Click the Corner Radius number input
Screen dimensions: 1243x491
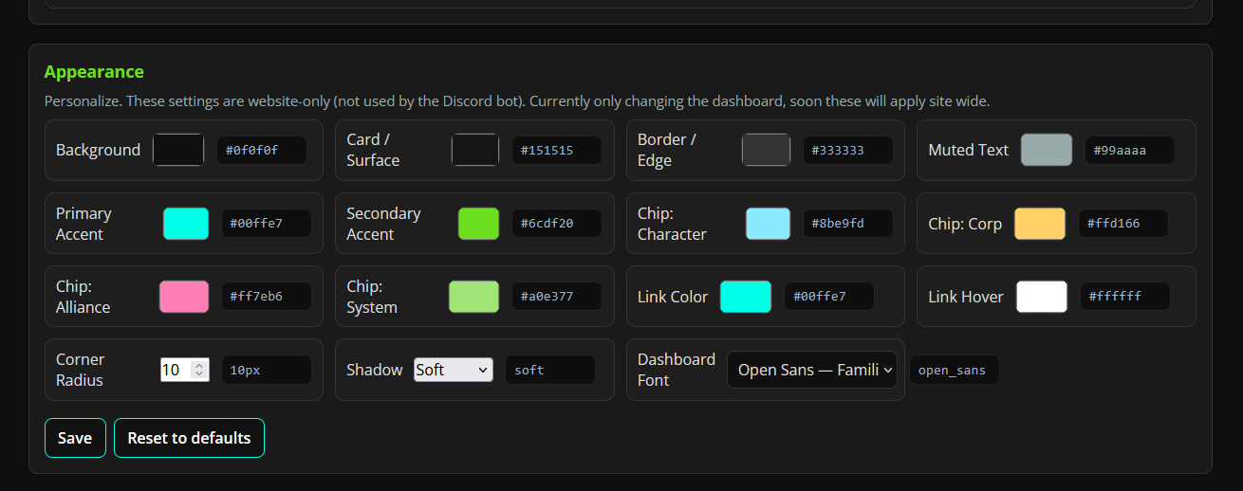(x=176, y=370)
